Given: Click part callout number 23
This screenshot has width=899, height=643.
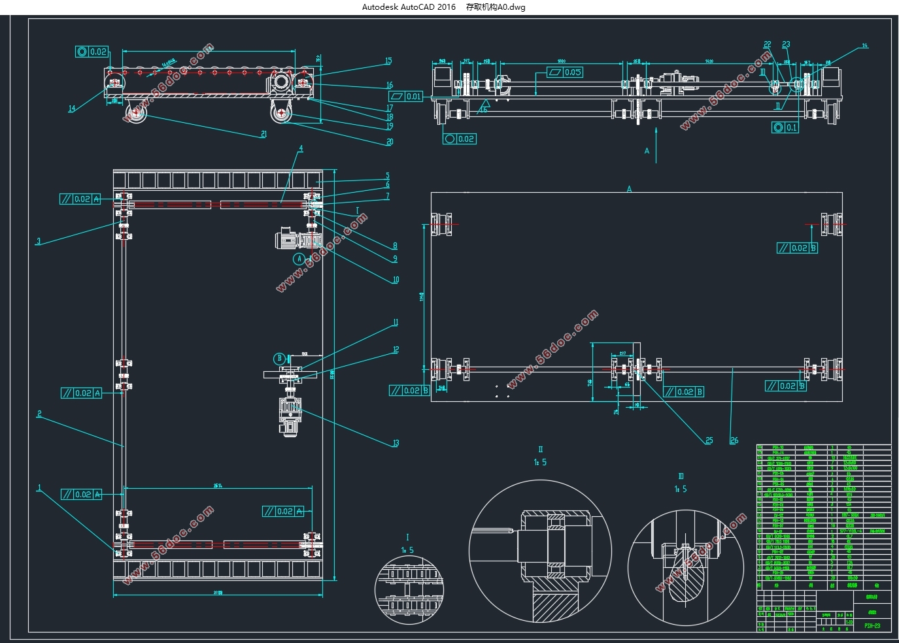Looking at the screenshot, I should point(786,44).
